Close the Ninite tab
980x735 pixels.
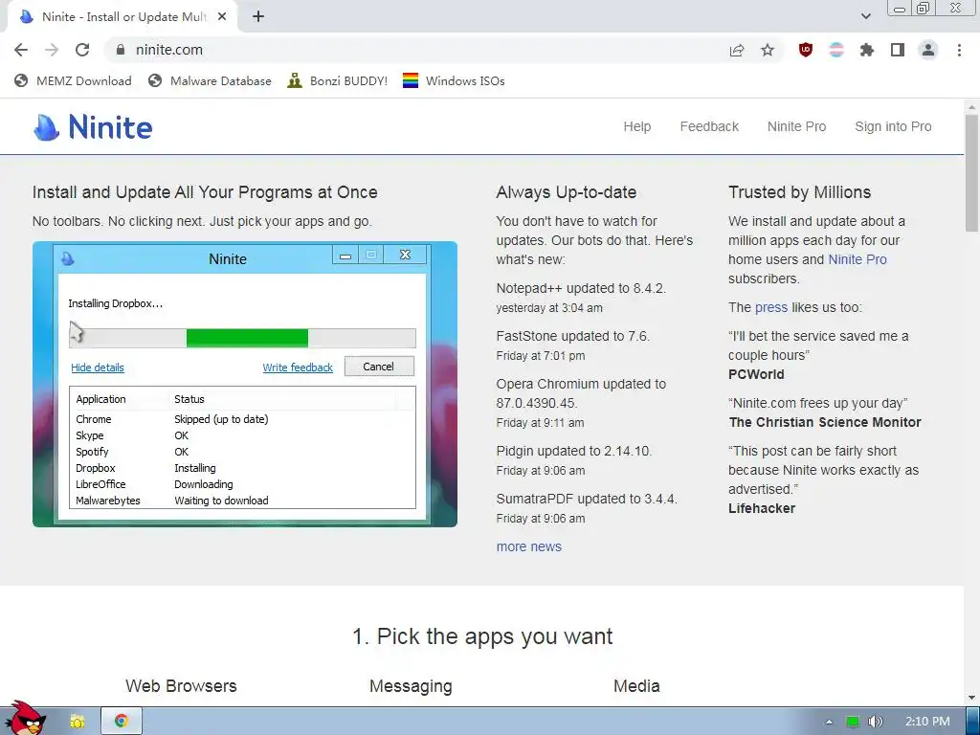tap(222, 17)
